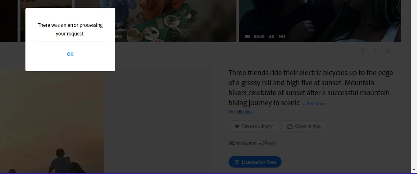Go to previous item with left chevron
The width and height of the screenshot is (417, 174).
[363, 51]
